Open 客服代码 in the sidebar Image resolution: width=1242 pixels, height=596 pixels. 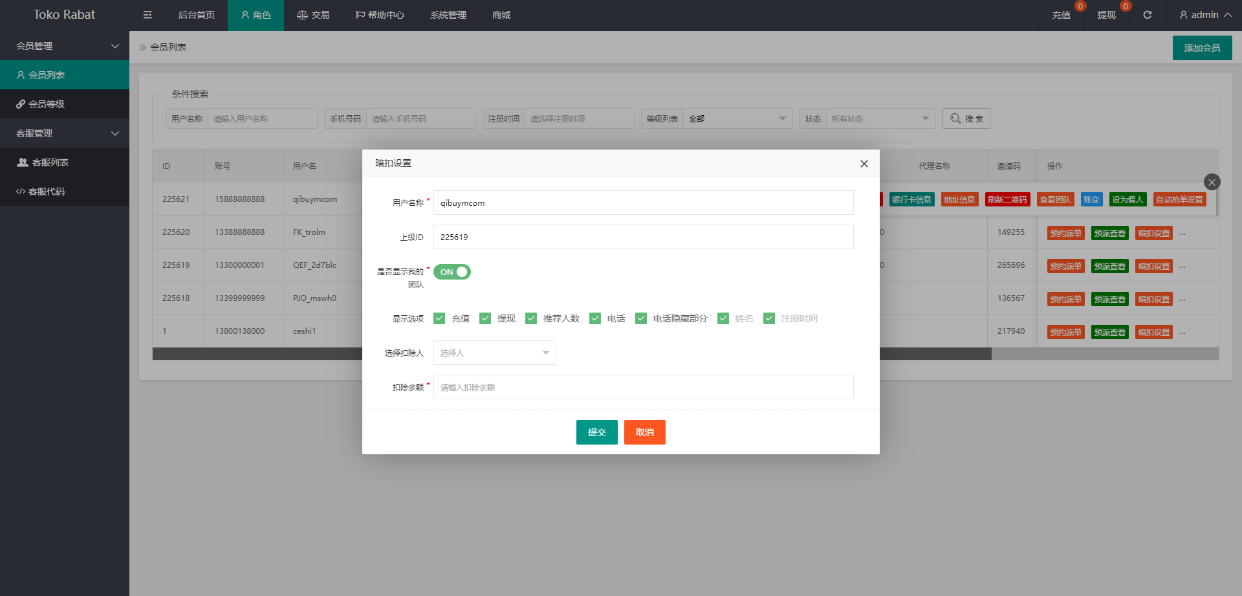click(46, 192)
